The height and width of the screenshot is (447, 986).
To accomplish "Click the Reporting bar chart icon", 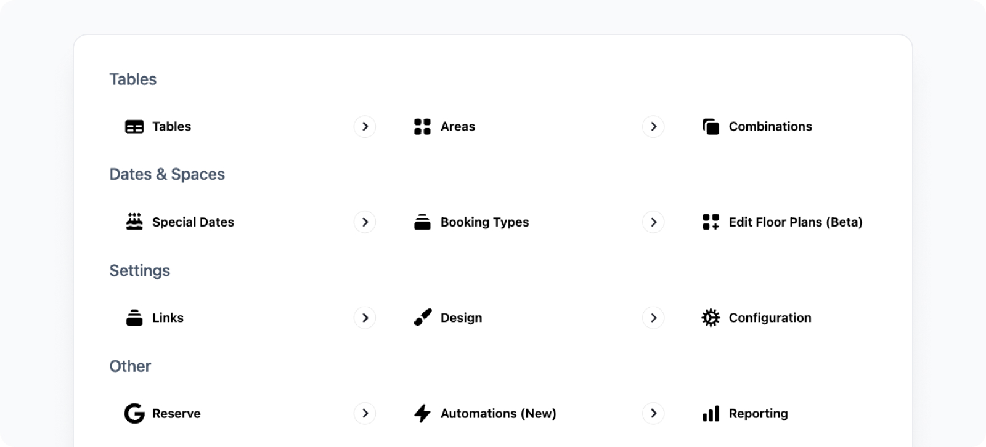I will coord(711,413).
